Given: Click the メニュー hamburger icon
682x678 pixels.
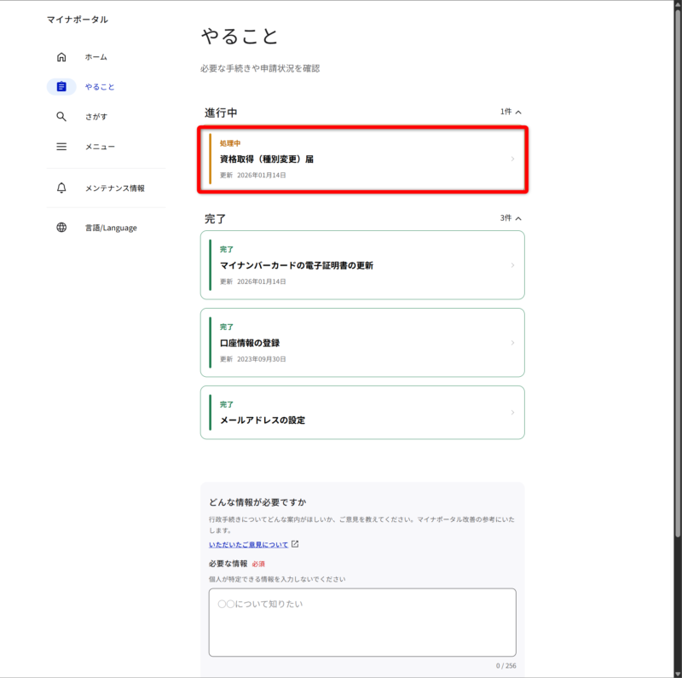Looking at the screenshot, I should 61,147.
